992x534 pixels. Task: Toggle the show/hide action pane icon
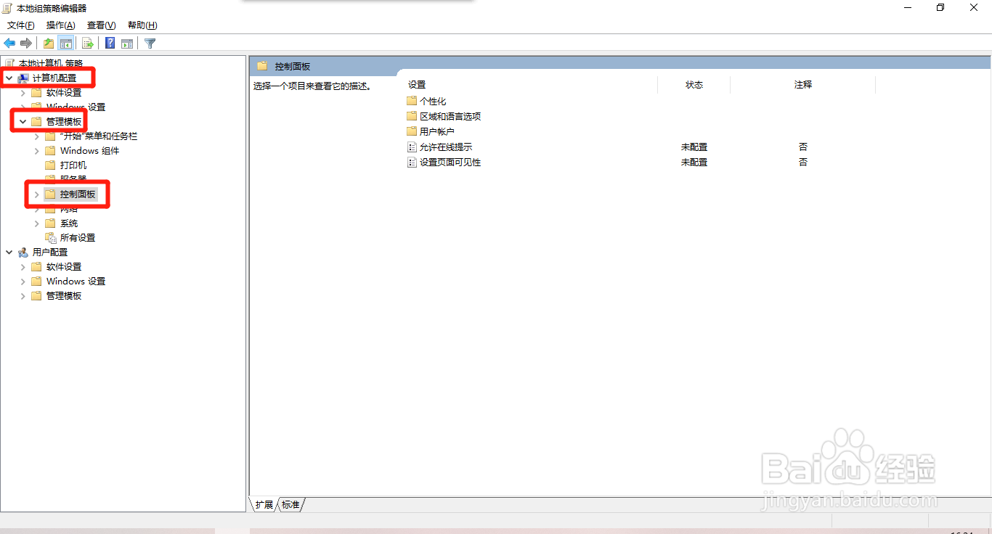tap(127, 43)
